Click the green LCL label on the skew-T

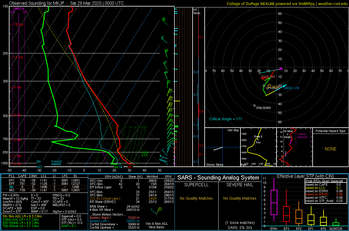tap(145, 155)
